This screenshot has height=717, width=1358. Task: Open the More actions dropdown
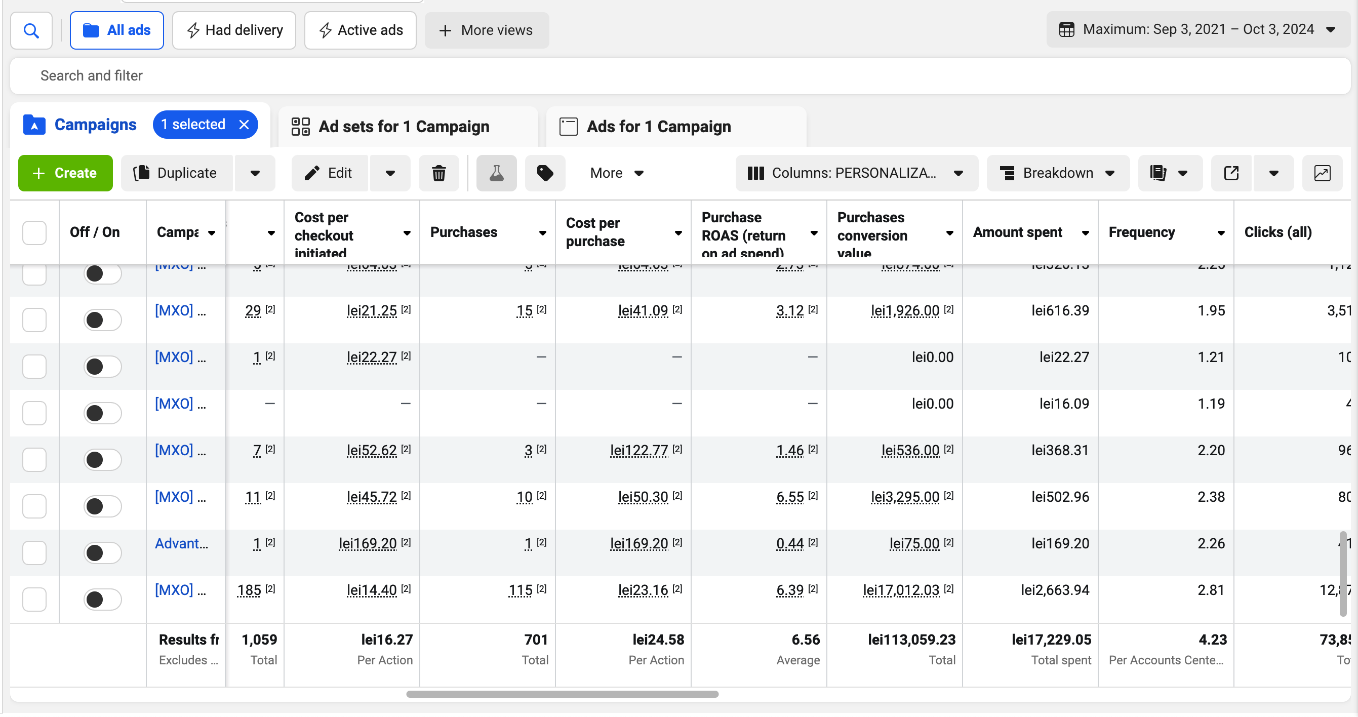click(x=616, y=173)
